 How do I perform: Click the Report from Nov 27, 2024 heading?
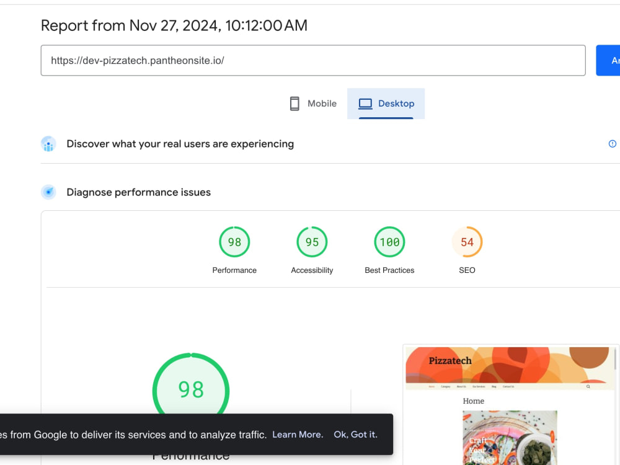pos(174,25)
